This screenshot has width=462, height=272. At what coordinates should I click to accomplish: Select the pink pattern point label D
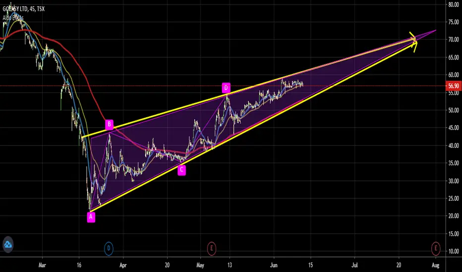(226, 88)
